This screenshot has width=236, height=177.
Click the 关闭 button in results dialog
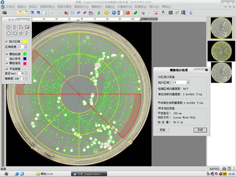(200, 130)
